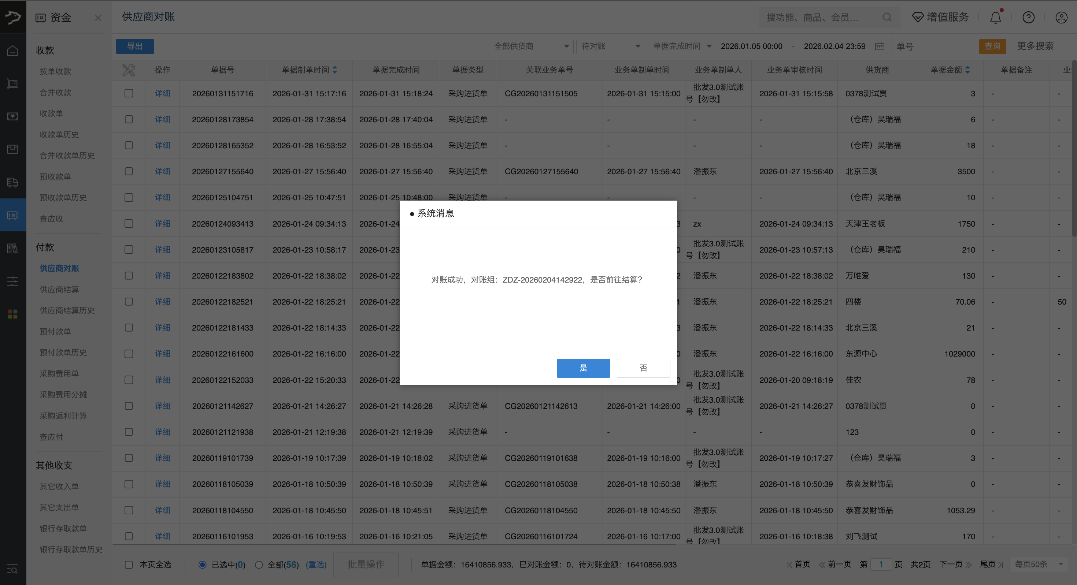Click the search magnifier icon in top bar
1077x585 pixels.
(887, 18)
